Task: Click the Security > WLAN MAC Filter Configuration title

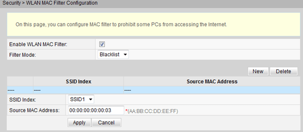Action: 50,3
